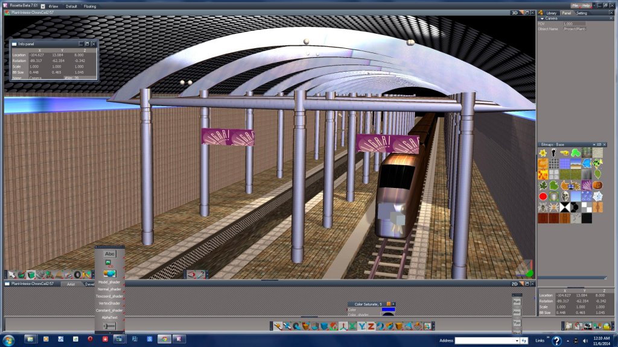Toggle the 2D label on lower viewport

click(514, 284)
